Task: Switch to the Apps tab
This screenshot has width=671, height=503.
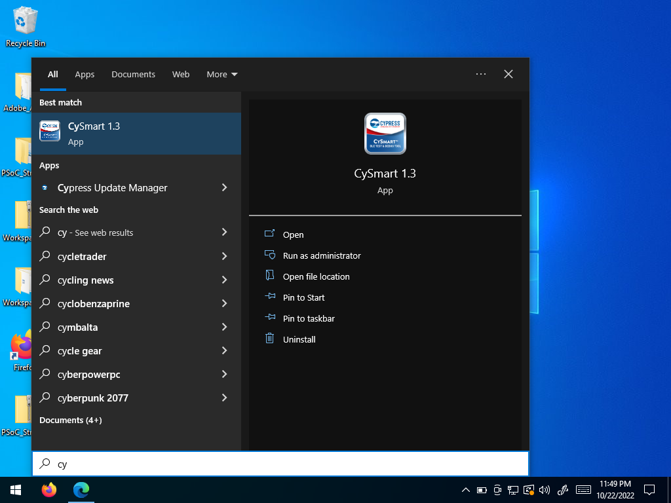Action: tap(85, 75)
